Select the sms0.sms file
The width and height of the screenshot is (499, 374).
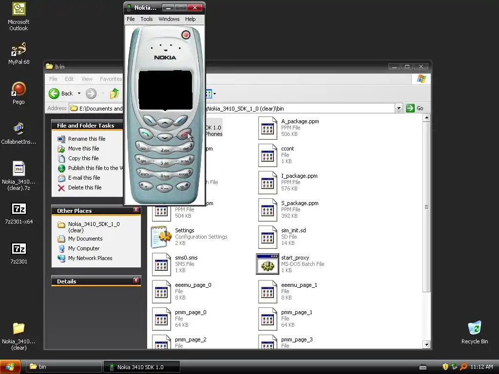click(175, 264)
